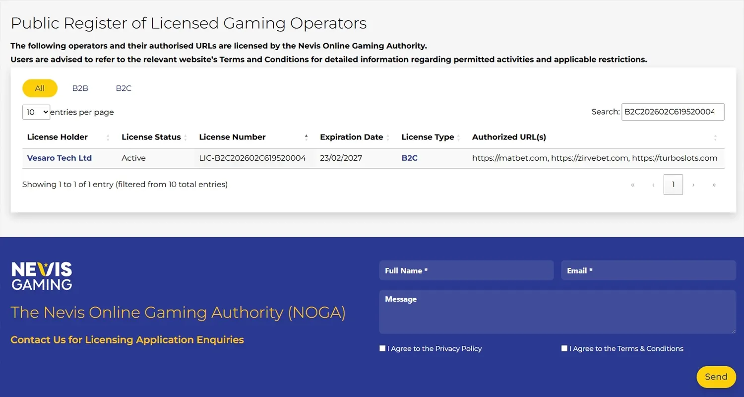Sort by Authorized URL(s) column arrows

pyautogui.click(x=715, y=137)
